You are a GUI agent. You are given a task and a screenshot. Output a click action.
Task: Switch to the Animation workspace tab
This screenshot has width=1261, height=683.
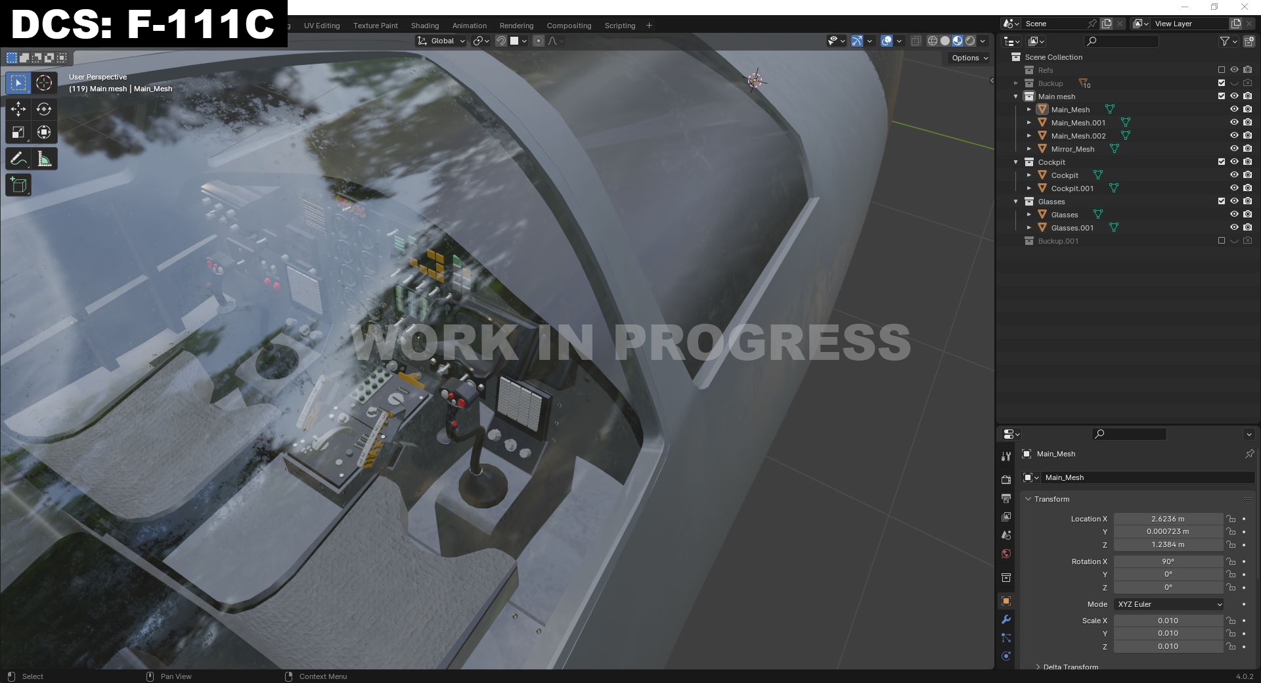coord(470,26)
